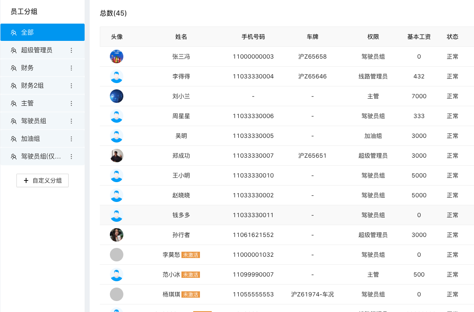Open more options for 财务2组 group
This screenshot has width=474, height=312.
(71, 86)
